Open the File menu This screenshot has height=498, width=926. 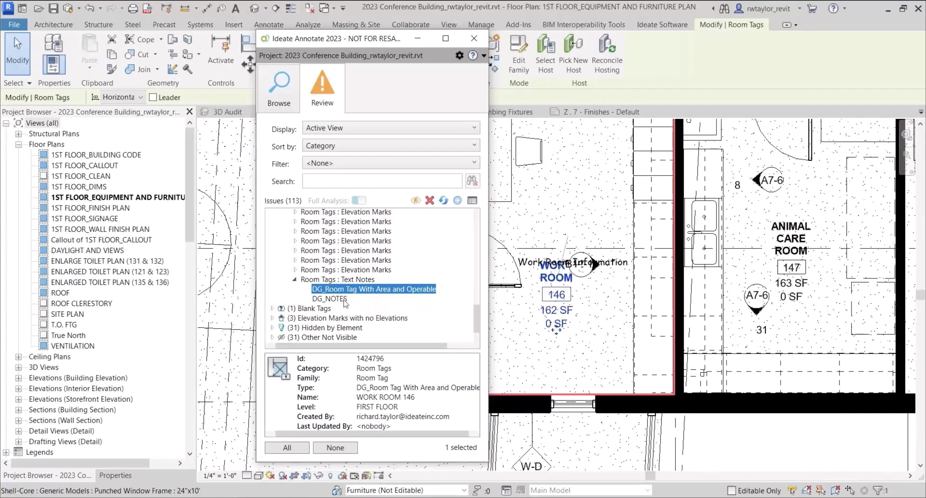(14, 24)
